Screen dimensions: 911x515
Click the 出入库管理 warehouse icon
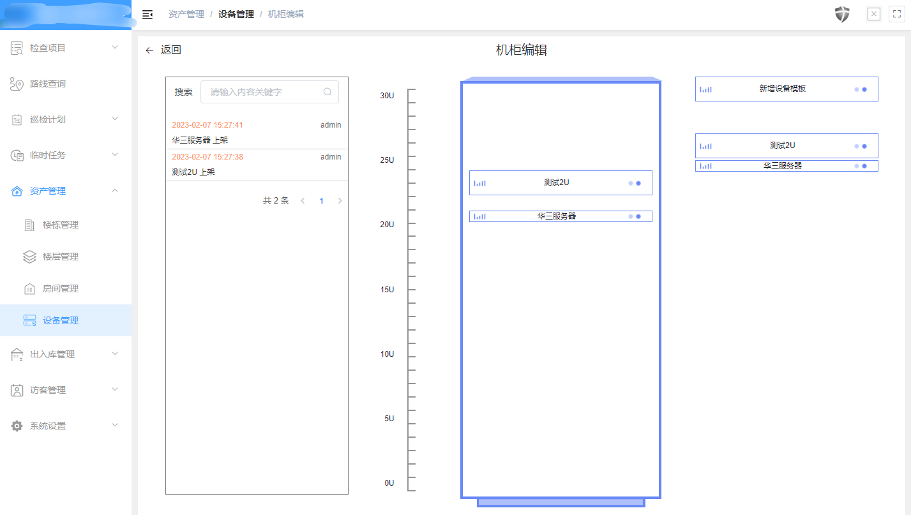(17, 354)
